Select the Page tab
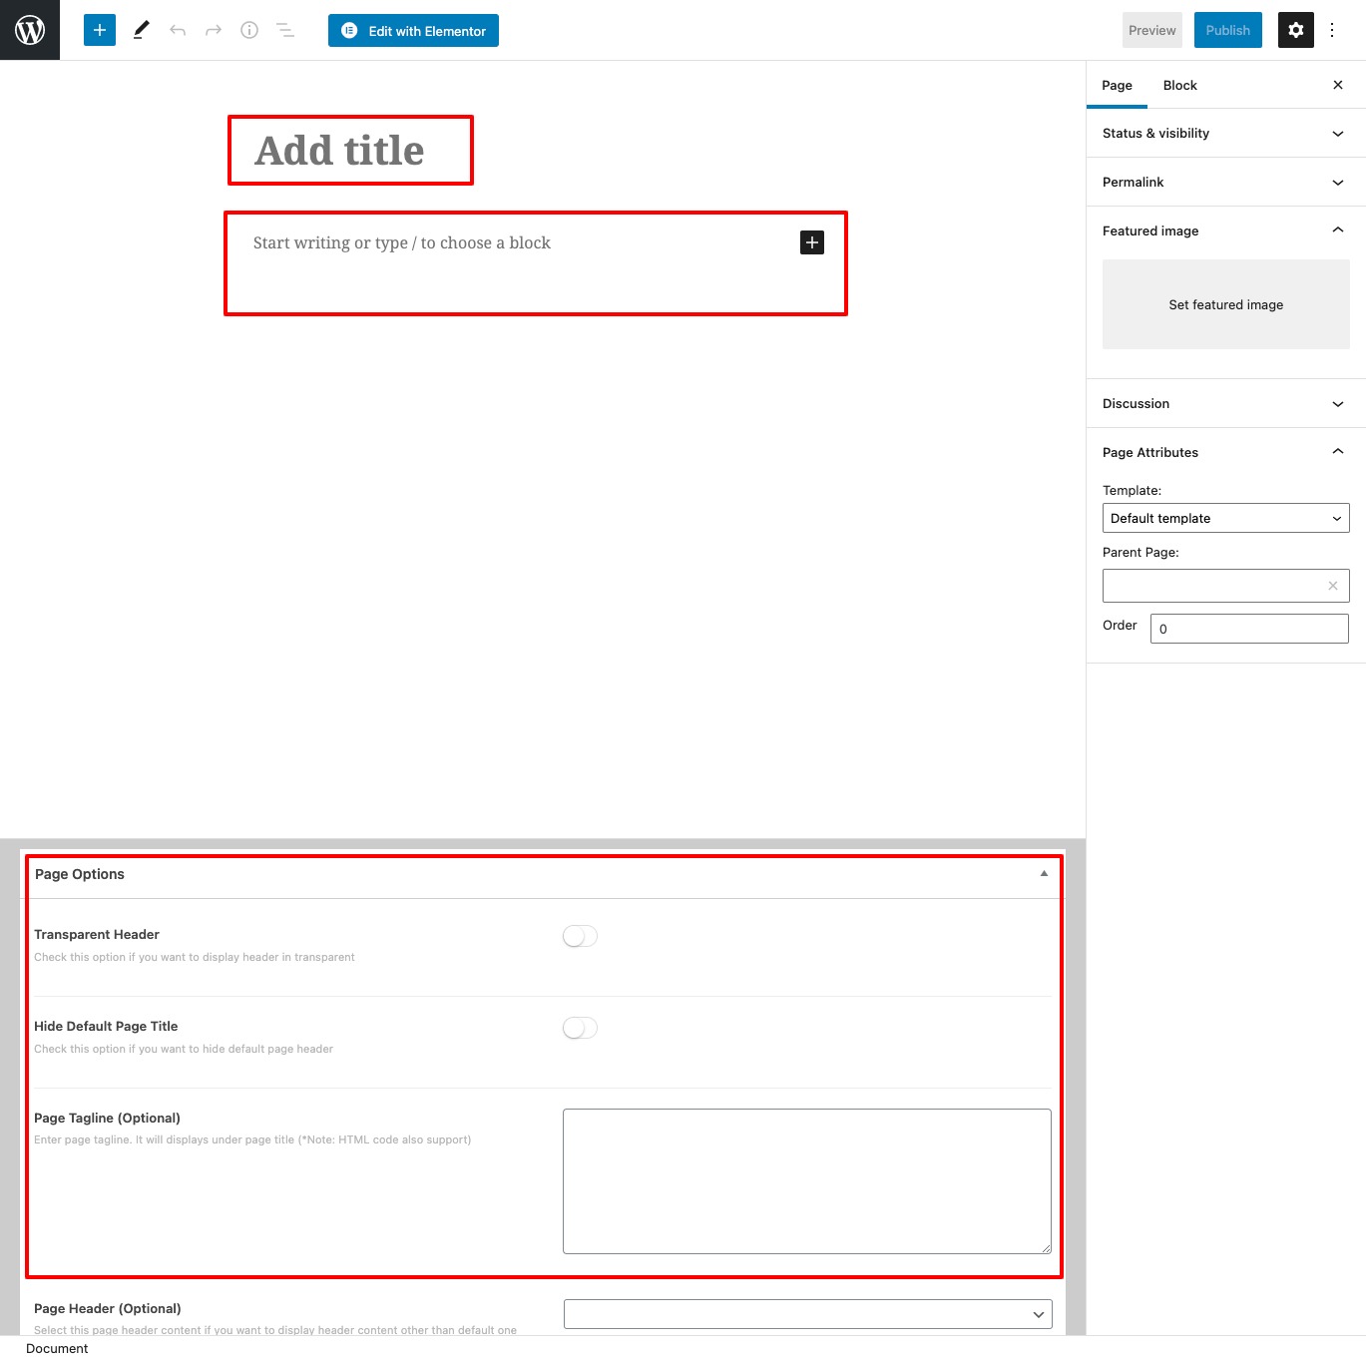Screen dimensions: 1366x1360 point(1117,85)
